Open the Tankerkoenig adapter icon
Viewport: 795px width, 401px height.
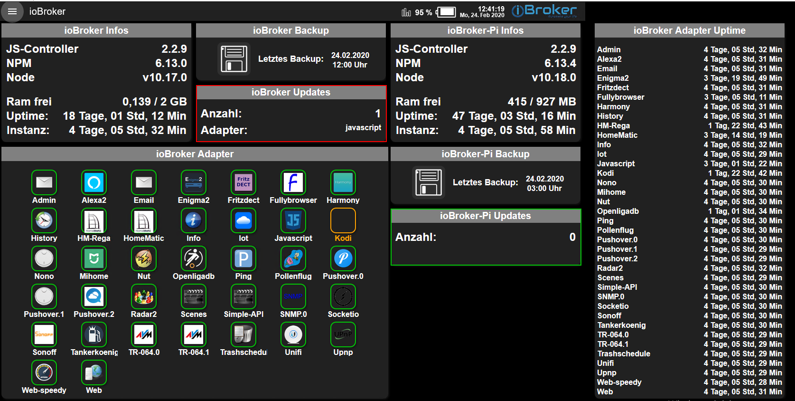[x=94, y=334]
